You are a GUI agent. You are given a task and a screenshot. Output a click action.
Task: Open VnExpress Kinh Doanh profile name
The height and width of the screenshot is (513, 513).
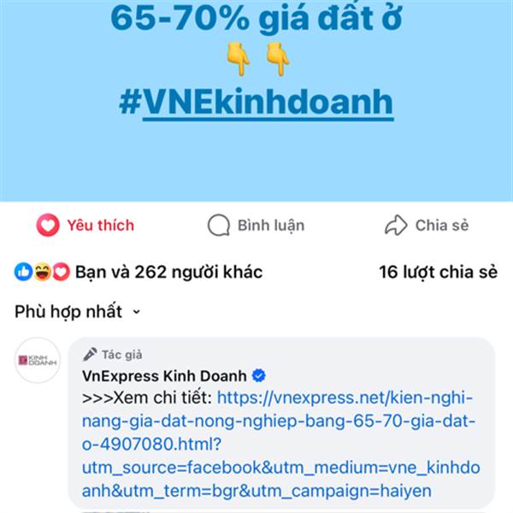pos(164,376)
